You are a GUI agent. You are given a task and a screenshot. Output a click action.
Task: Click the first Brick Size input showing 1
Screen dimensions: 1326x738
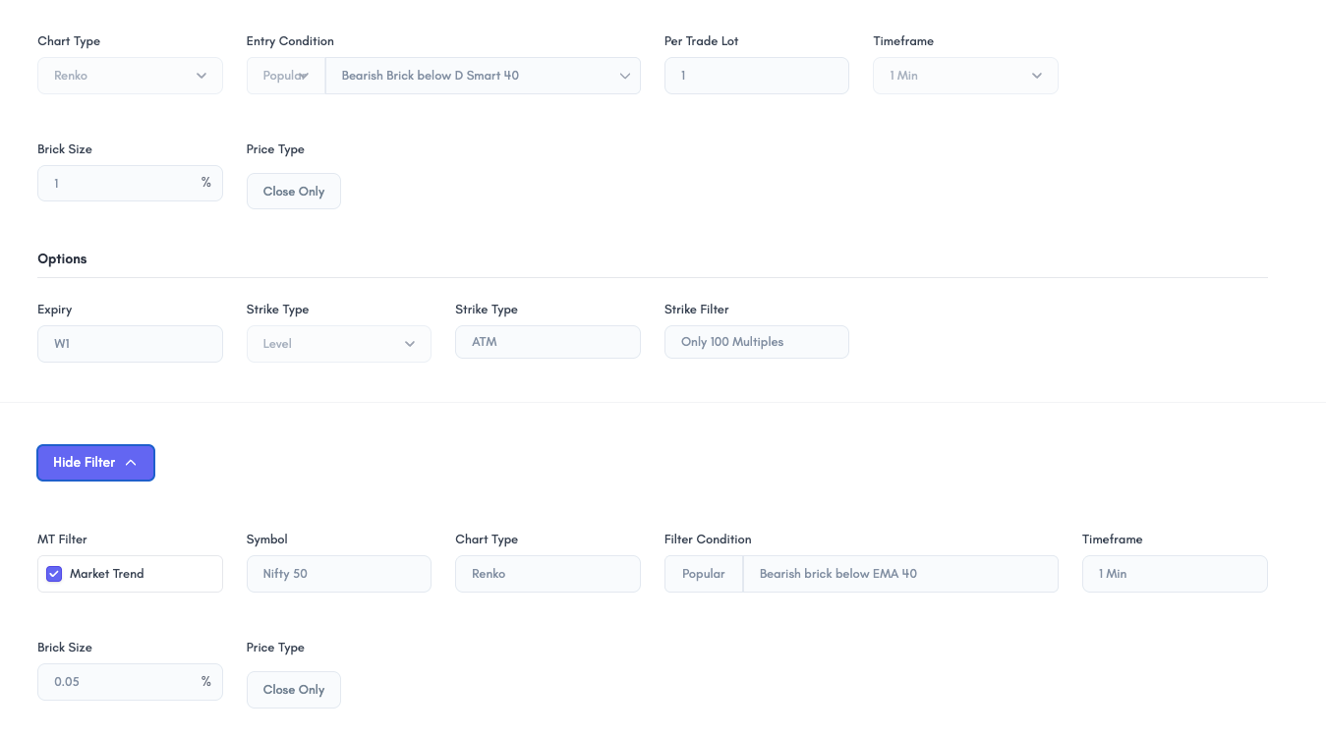pyautogui.click(x=118, y=184)
